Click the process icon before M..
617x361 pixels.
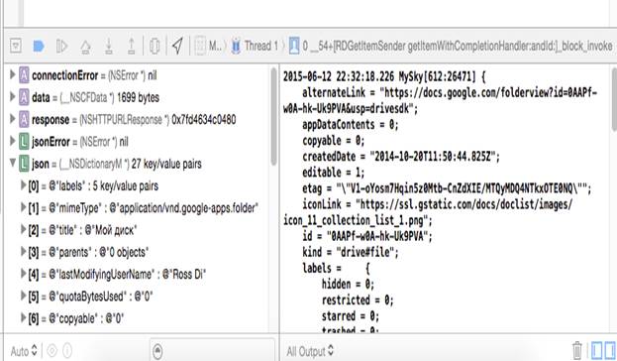tap(200, 46)
